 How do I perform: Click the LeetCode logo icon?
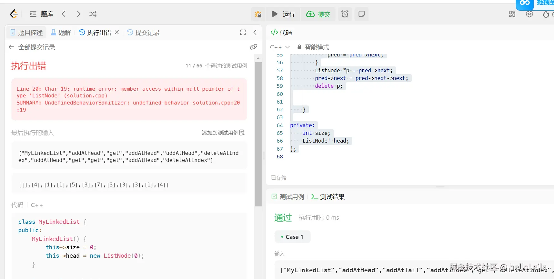click(14, 14)
